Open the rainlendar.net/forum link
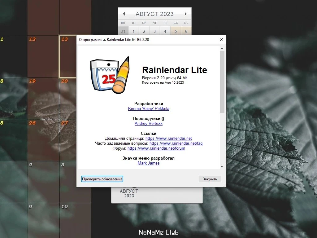 [x=156, y=148]
